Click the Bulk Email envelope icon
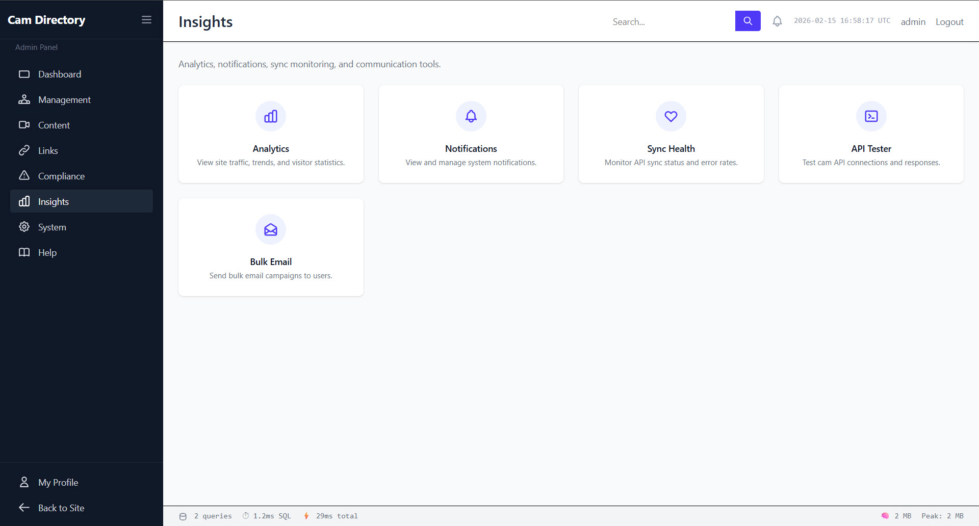The width and height of the screenshot is (979, 526). point(271,230)
